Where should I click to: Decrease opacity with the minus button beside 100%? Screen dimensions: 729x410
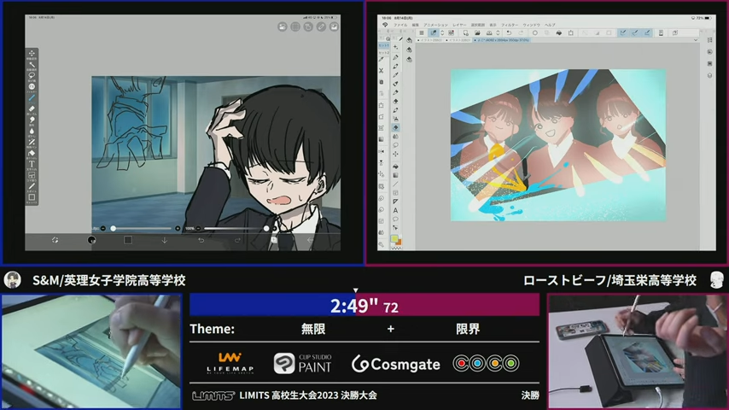(199, 229)
